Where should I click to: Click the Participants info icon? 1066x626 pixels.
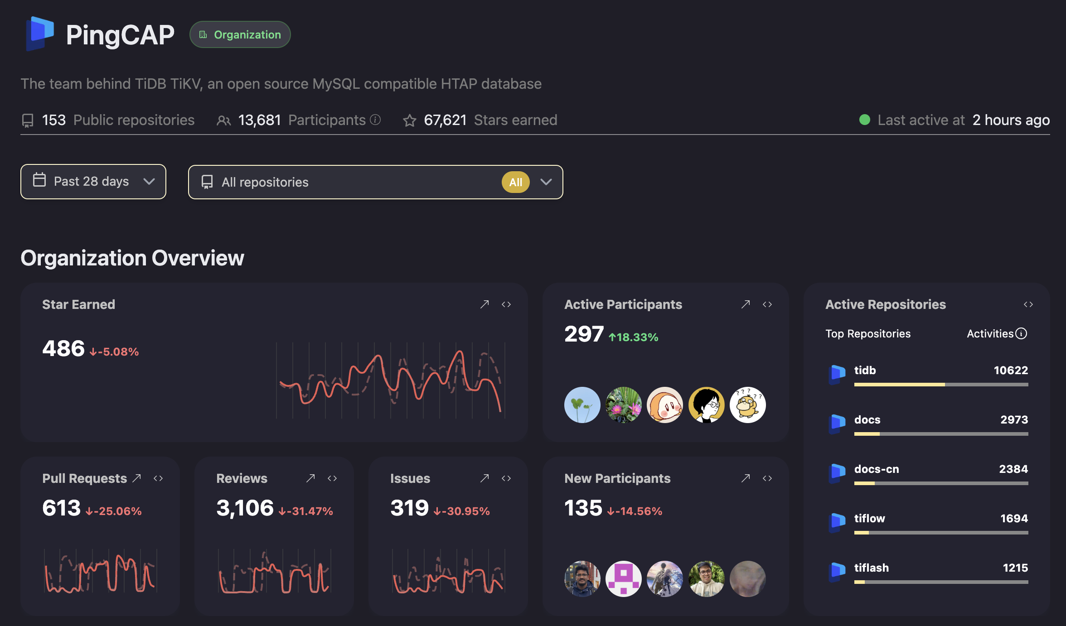point(375,120)
